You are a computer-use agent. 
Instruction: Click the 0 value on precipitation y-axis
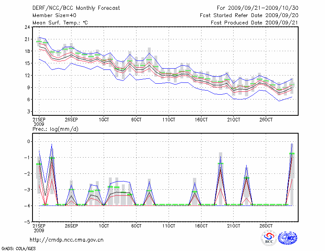coord(28,141)
